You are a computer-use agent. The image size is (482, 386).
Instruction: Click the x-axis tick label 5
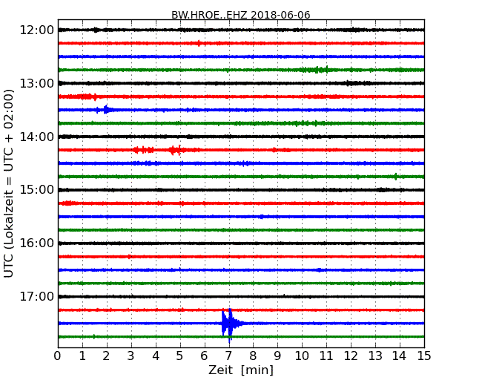click(x=180, y=356)
